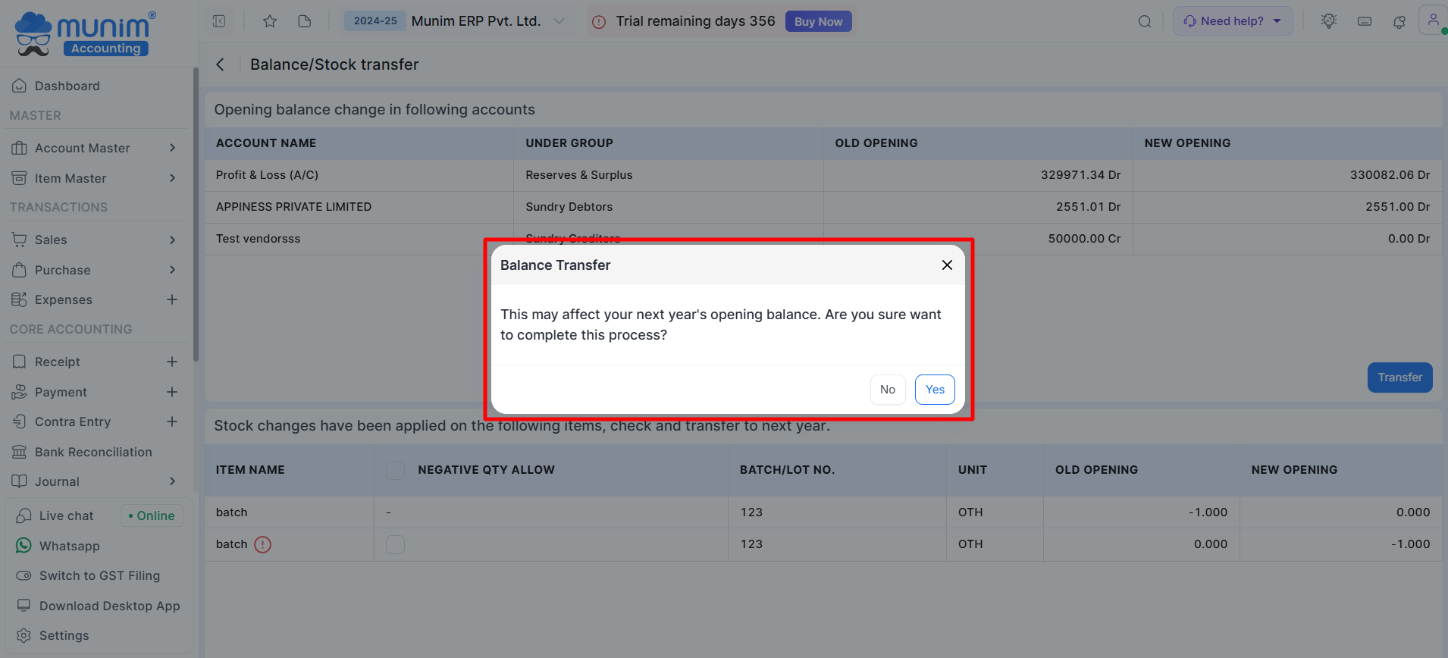Expand the Need help? dropdown
1448x658 pixels.
point(1233,21)
